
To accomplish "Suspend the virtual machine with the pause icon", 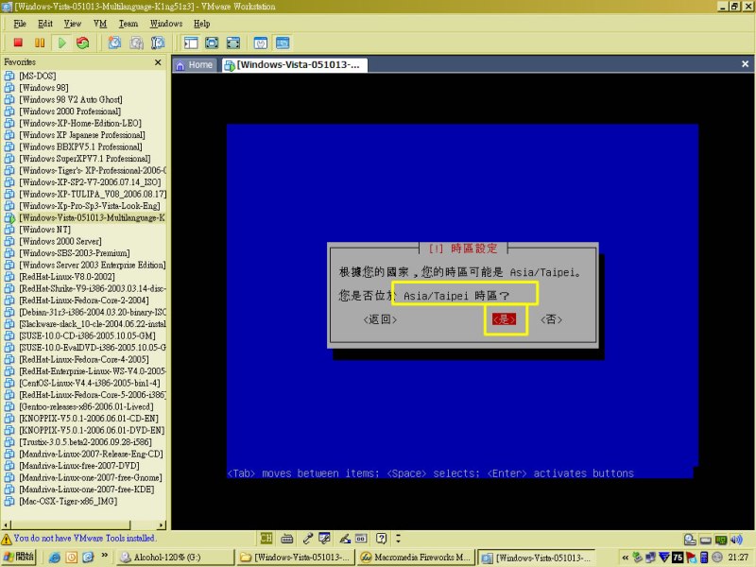I will tap(40, 43).
